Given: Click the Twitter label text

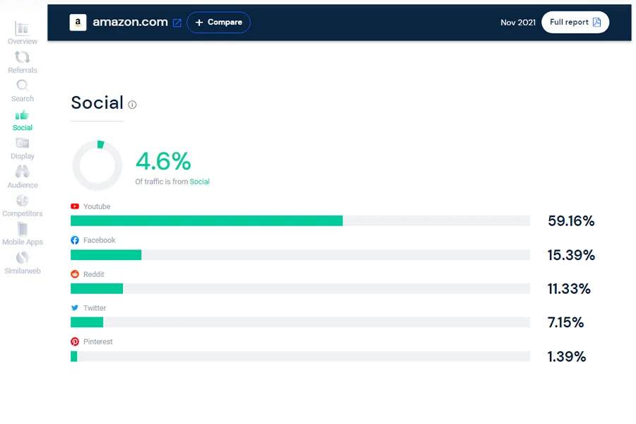Looking at the screenshot, I should [x=95, y=308].
